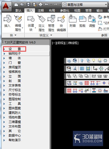The height and width of the screenshot is (149, 109).
Task: Switch to the 默认 ribbon tab
Action: pyautogui.click(x=19, y=10)
